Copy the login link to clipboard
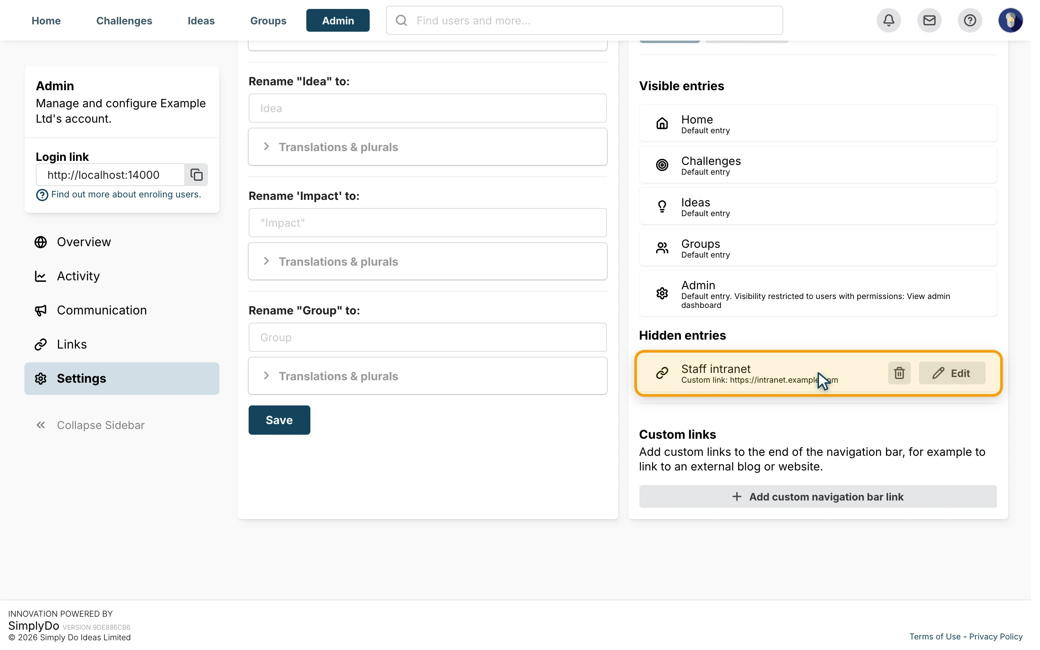 (196, 175)
